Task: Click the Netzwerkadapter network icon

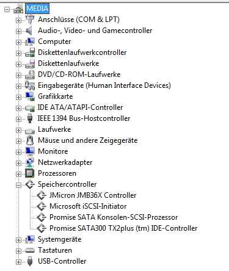Action: [30, 162]
